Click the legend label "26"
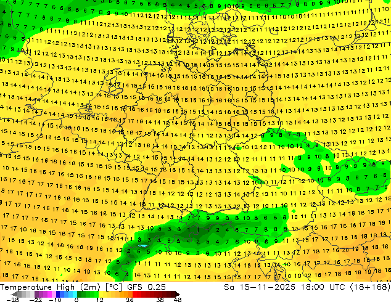 pyautogui.click(x=130, y=300)
